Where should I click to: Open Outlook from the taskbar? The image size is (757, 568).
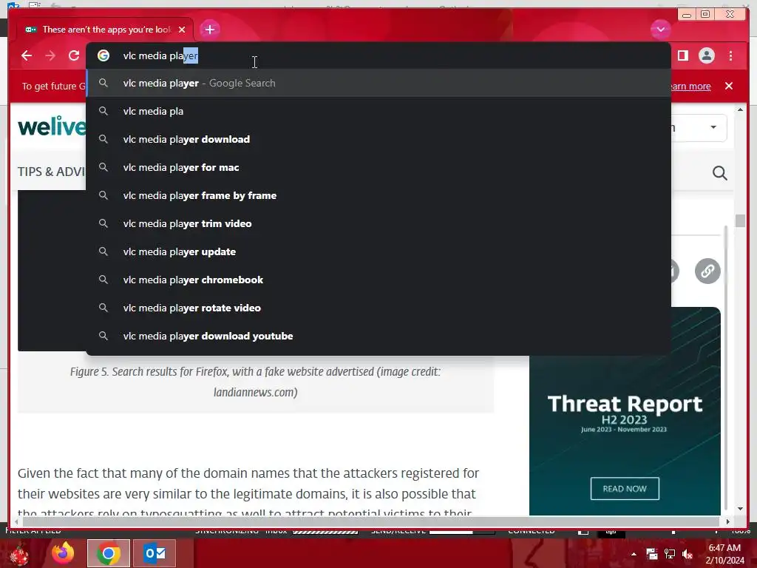[x=155, y=553]
